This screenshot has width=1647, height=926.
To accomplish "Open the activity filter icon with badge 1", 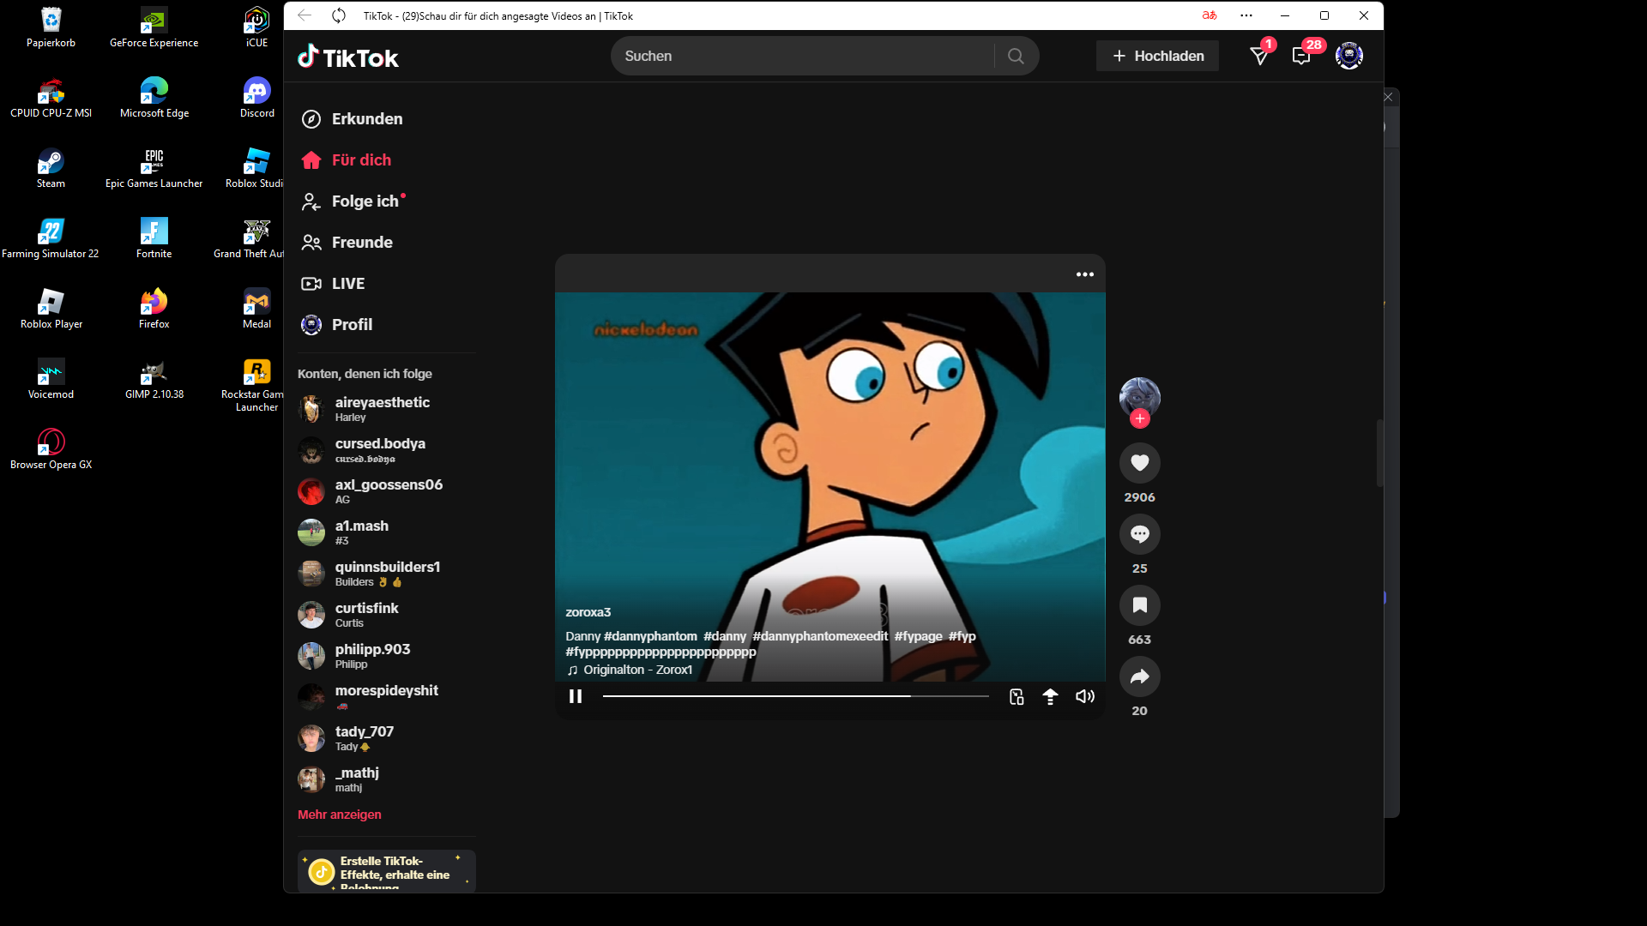I will 1259,56.
